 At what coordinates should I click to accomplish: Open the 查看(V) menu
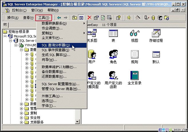[x=28, y=18]
